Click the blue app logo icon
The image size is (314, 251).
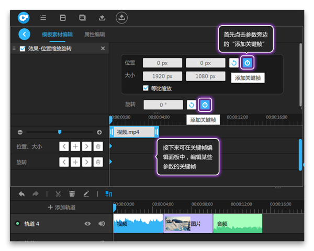[24, 18]
